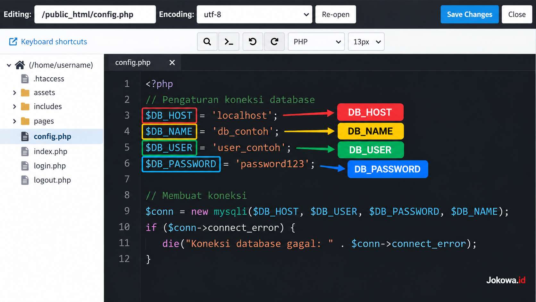Click the logout.php file icon
The height and width of the screenshot is (302, 536).
pos(25,180)
